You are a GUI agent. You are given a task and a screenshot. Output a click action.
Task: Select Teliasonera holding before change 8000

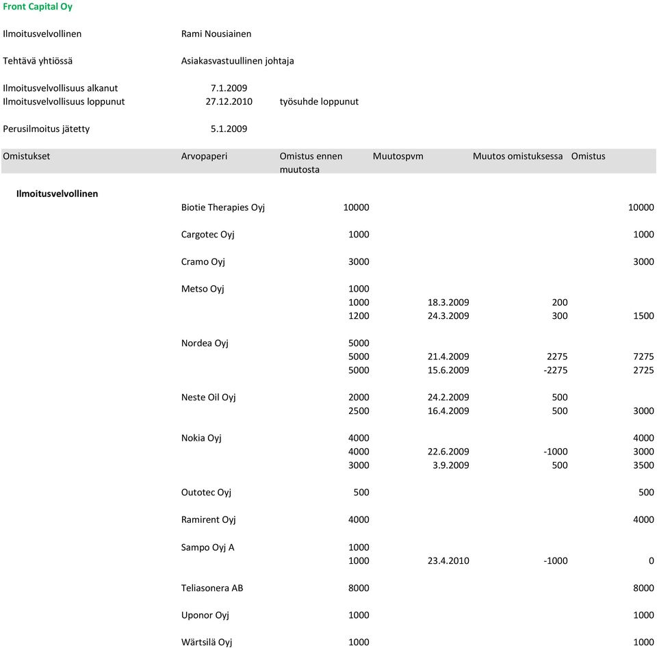(359, 588)
